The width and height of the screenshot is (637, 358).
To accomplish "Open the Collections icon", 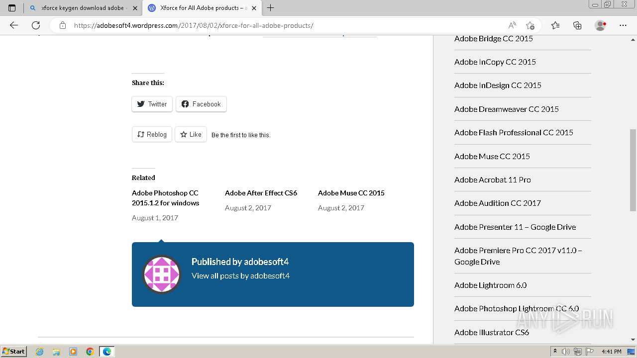I will [577, 25].
